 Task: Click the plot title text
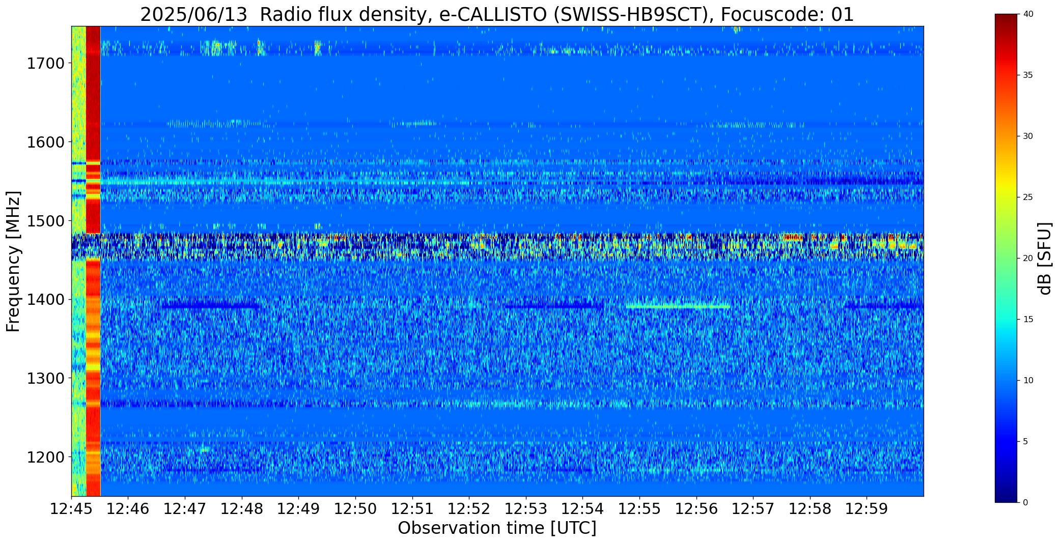pyautogui.click(x=497, y=14)
